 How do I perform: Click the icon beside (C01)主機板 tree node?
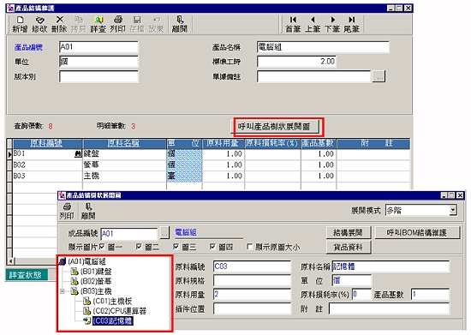pos(86,301)
